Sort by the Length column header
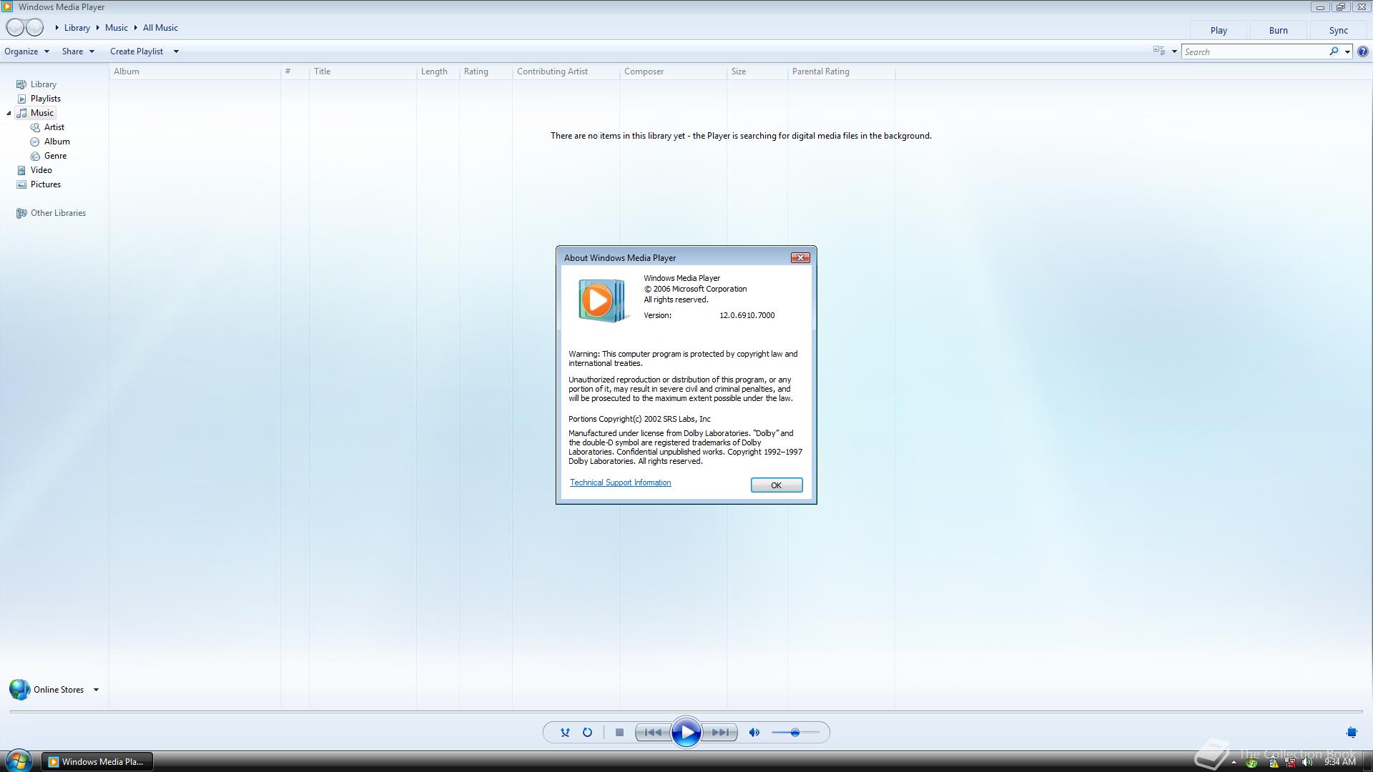1373x772 pixels. (438, 71)
